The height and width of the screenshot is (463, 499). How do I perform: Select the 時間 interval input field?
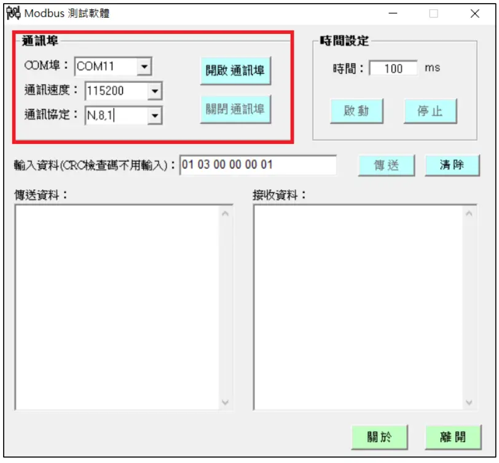393,68
